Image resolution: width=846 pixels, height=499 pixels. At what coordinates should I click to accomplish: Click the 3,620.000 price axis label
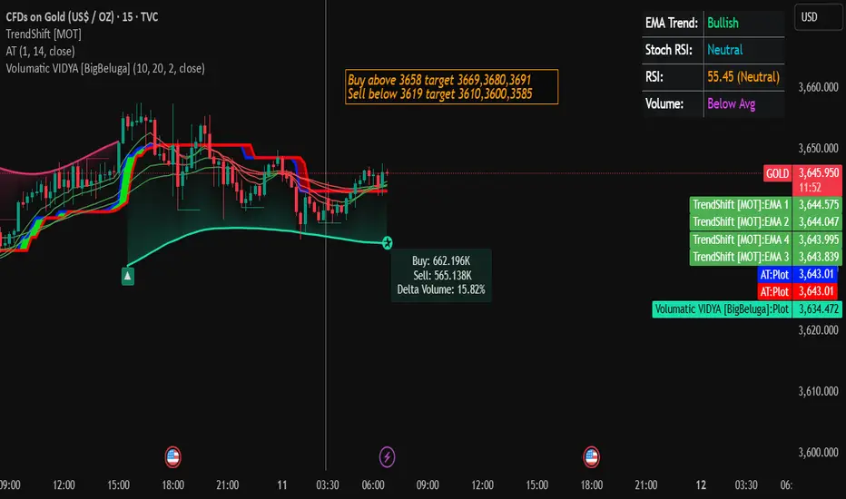(819, 330)
